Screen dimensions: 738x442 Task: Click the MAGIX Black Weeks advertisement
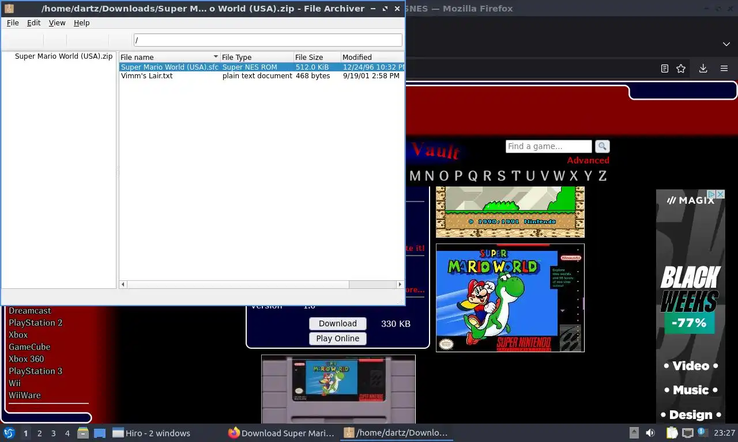point(691,307)
